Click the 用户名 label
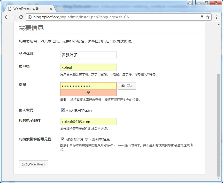223x183 pixels. tap(24, 66)
